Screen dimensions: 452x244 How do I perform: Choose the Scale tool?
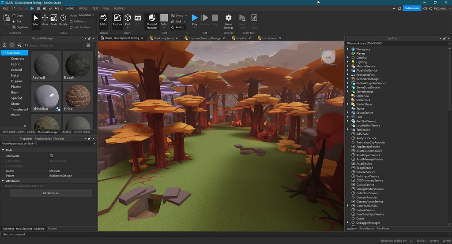tap(54, 20)
